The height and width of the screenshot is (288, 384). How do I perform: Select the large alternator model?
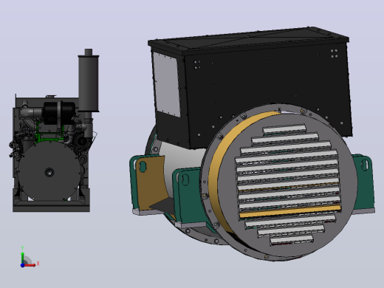coord(252,144)
